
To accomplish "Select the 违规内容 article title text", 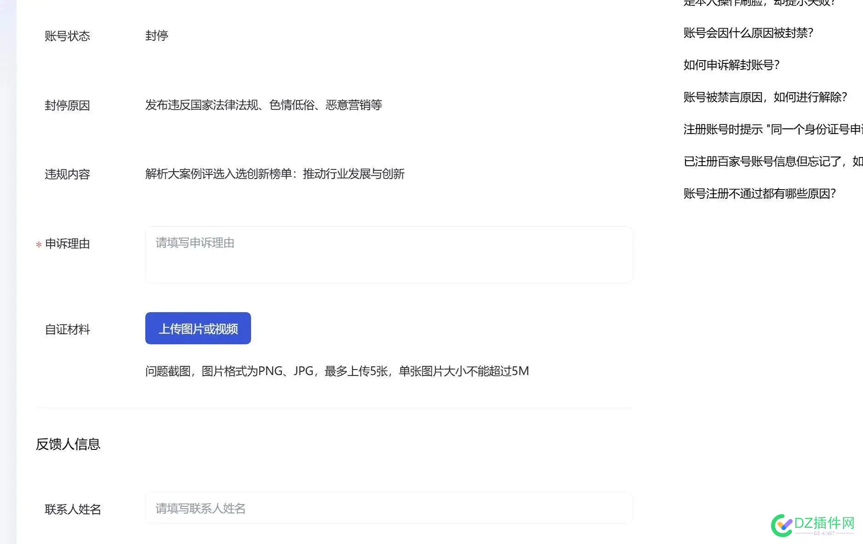I will click(275, 174).
